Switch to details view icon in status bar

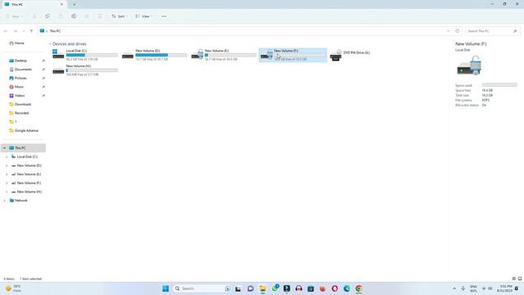(513, 279)
